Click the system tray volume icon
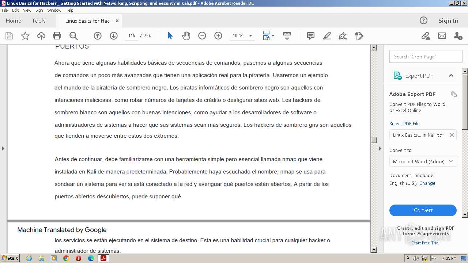 (x=416, y=258)
